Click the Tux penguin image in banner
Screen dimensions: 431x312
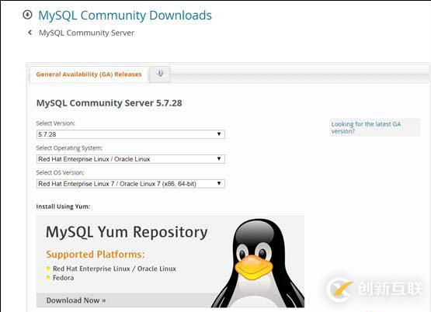pyautogui.click(x=259, y=263)
